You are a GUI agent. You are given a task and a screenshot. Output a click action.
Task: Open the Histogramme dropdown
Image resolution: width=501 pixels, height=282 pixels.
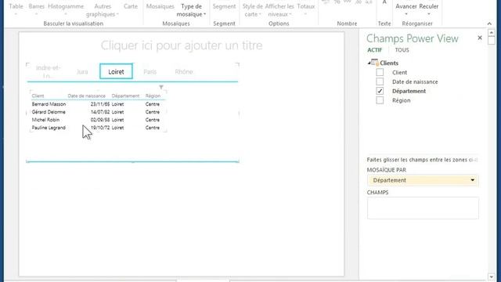(x=66, y=10)
